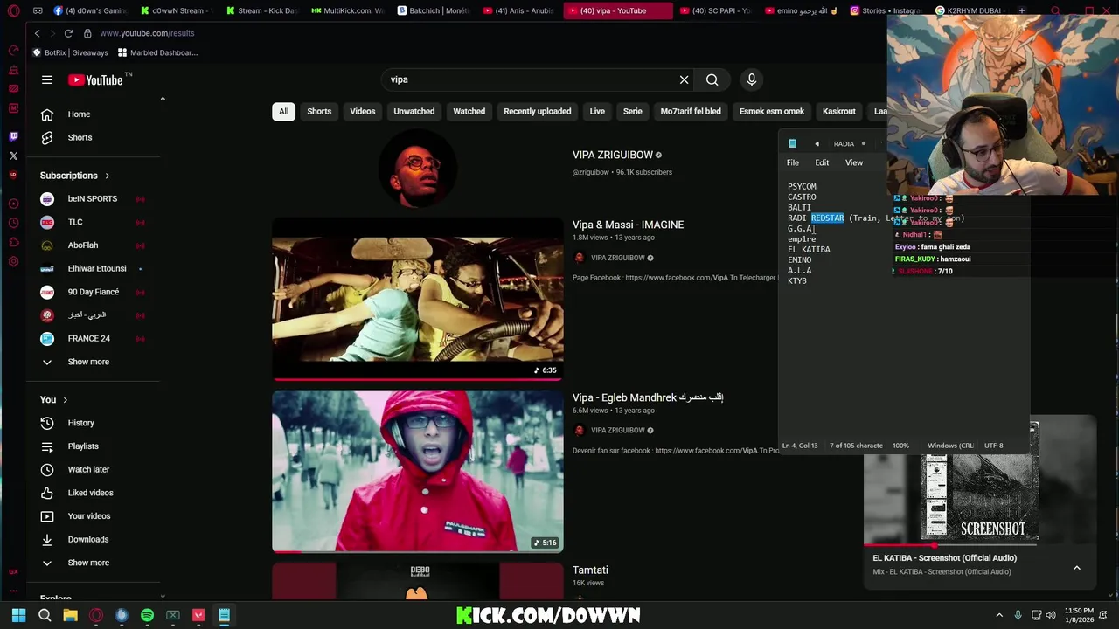Viewport: 1119px width, 629px height.
Task: Open Notepad Edit menu
Action: 823,162
